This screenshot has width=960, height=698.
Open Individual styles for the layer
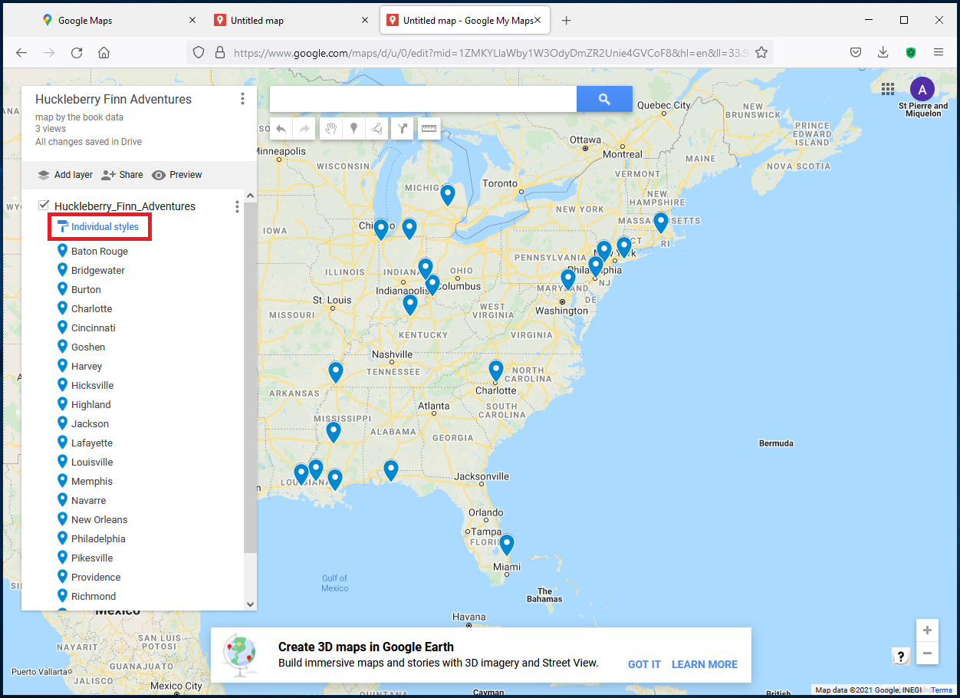pyautogui.click(x=100, y=227)
